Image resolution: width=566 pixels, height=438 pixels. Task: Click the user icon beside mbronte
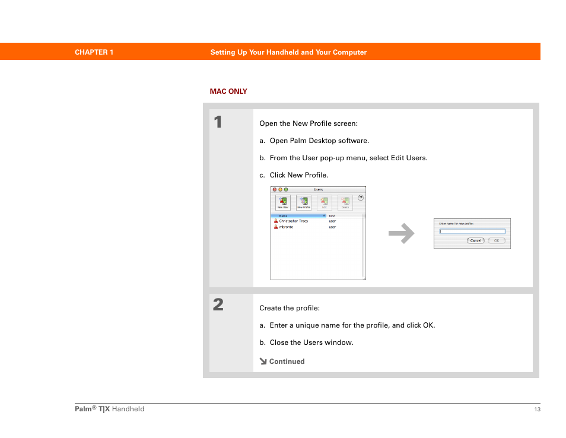tap(276, 227)
